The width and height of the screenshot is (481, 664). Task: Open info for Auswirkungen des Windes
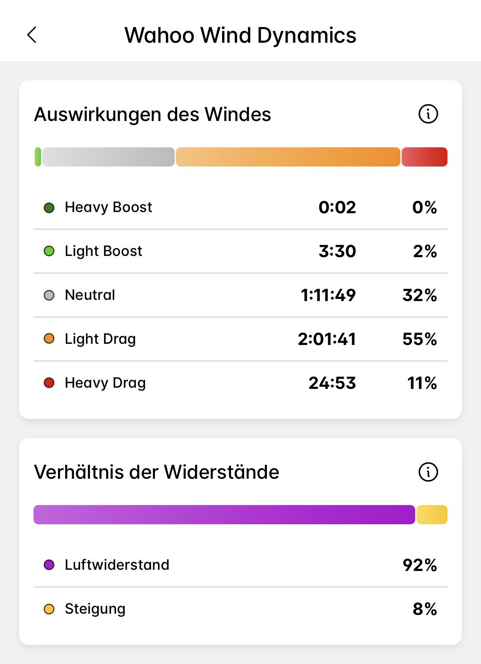(428, 114)
